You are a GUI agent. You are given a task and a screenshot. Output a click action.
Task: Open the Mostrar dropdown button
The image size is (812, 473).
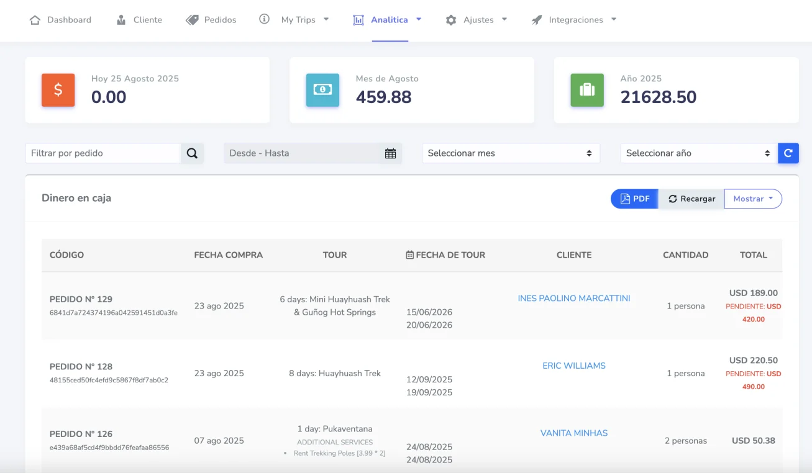coord(752,199)
